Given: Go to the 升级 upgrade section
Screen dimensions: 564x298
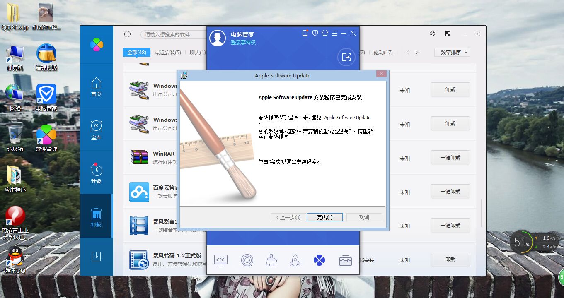Looking at the screenshot, I should coord(96,174).
